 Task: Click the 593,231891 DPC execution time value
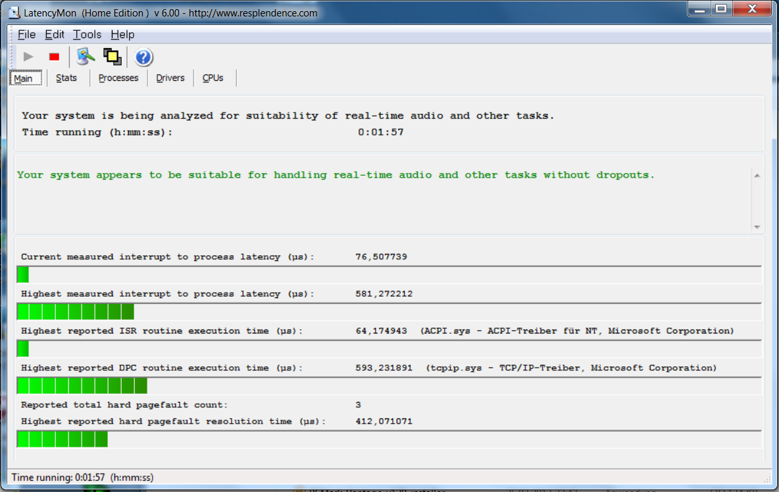coord(384,368)
